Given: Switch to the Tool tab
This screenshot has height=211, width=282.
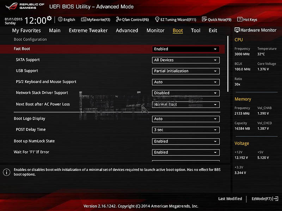Looking at the screenshot, I should click(x=196, y=30).
